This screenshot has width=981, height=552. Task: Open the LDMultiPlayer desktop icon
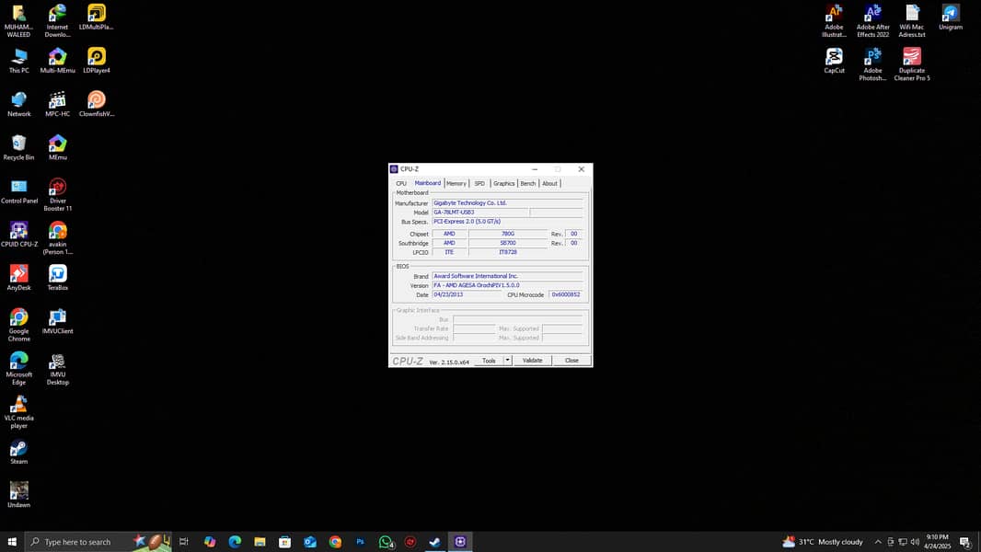click(x=97, y=17)
